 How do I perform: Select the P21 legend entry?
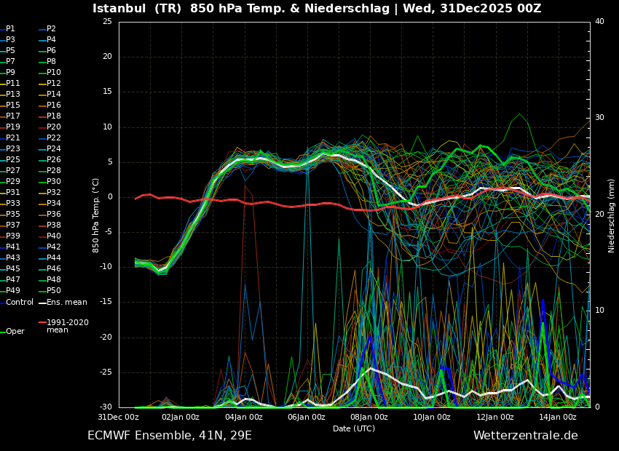(10, 137)
